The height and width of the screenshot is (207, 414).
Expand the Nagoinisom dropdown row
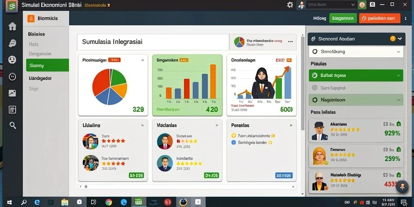[356, 100]
